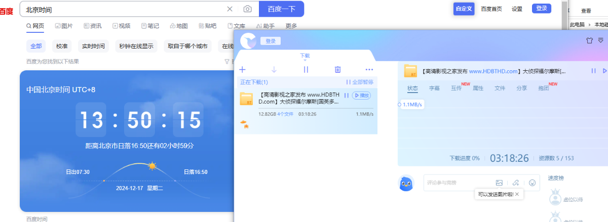The height and width of the screenshot is (222, 608).
Task: Click the 1.1MB/s speed marker on chart
Action: 411,105
